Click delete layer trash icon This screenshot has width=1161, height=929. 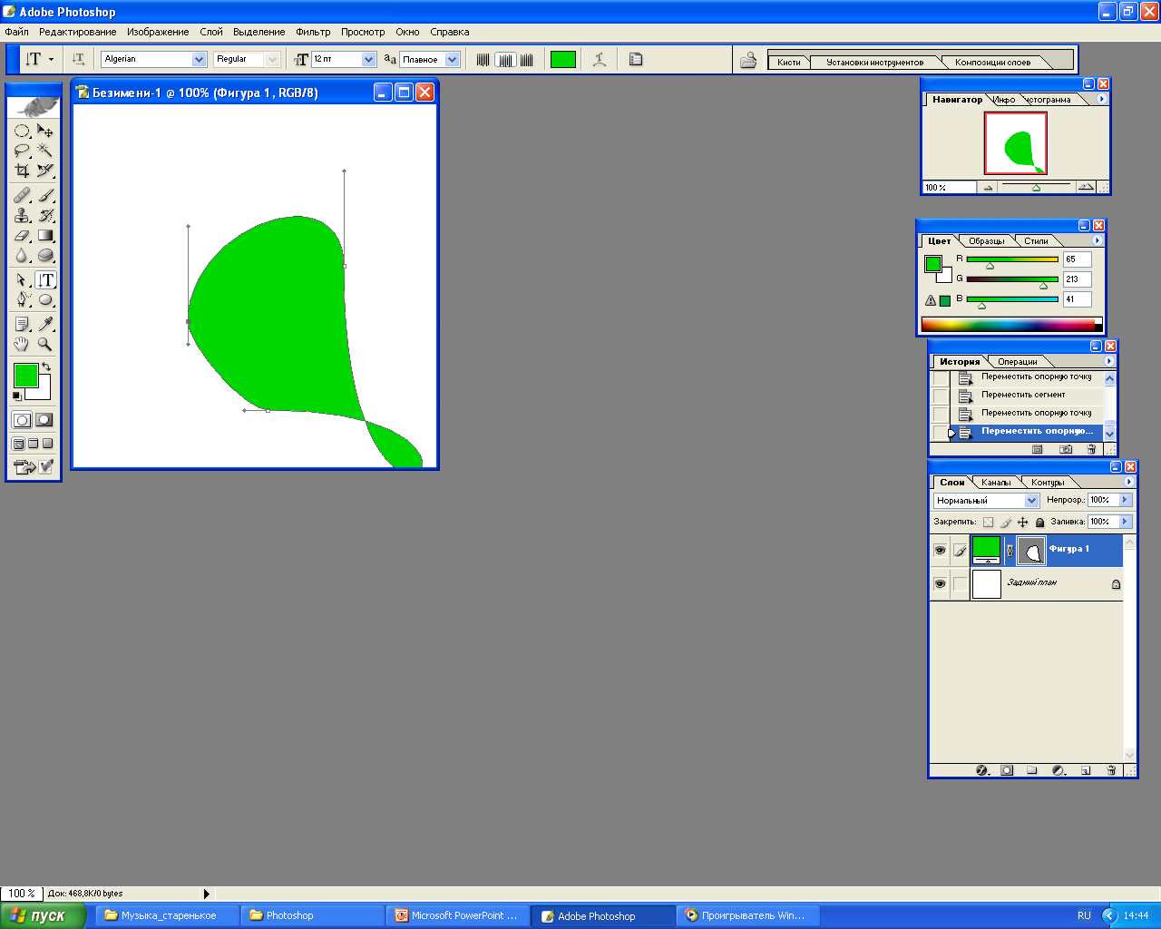click(x=1111, y=770)
